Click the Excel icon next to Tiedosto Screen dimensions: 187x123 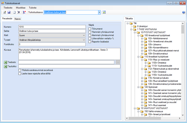click(x=6, y=62)
